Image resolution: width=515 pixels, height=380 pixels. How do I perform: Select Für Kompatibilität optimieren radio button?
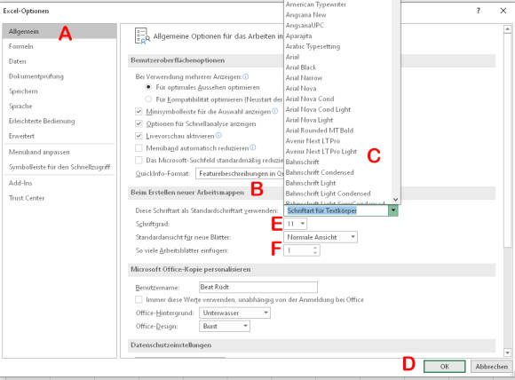tap(148, 99)
